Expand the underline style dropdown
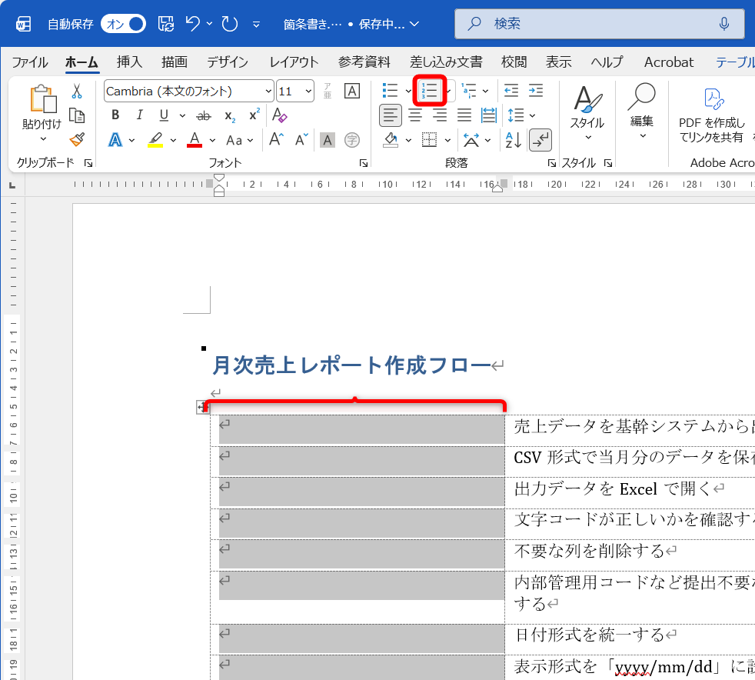This screenshot has height=680, width=755. (181, 115)
